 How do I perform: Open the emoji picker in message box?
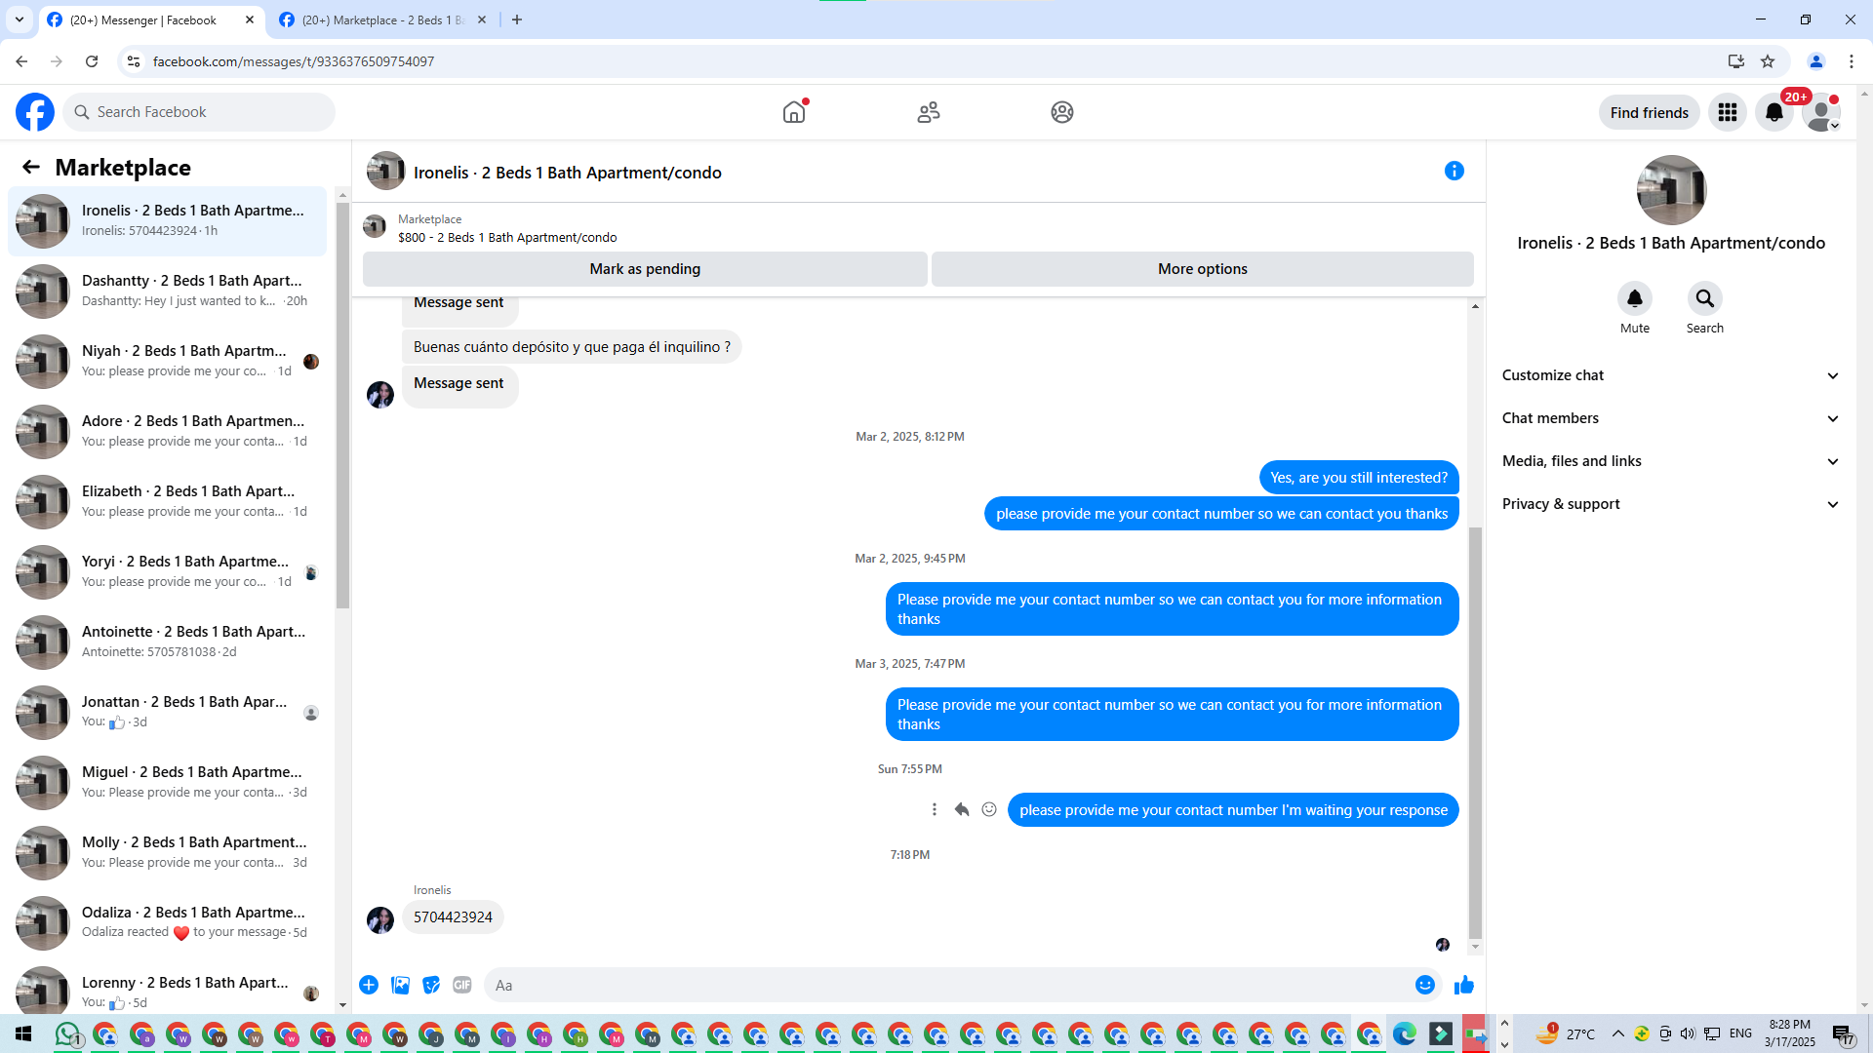pos(1425,985)
